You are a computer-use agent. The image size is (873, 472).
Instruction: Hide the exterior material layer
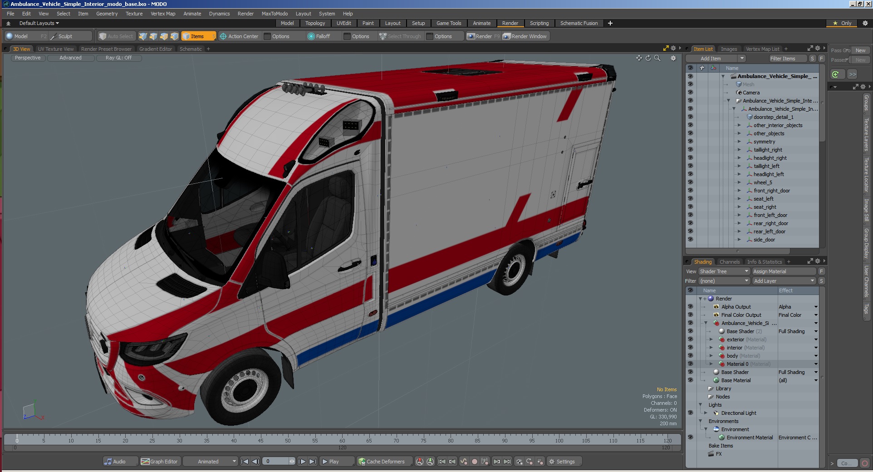(x=690, y=339)
